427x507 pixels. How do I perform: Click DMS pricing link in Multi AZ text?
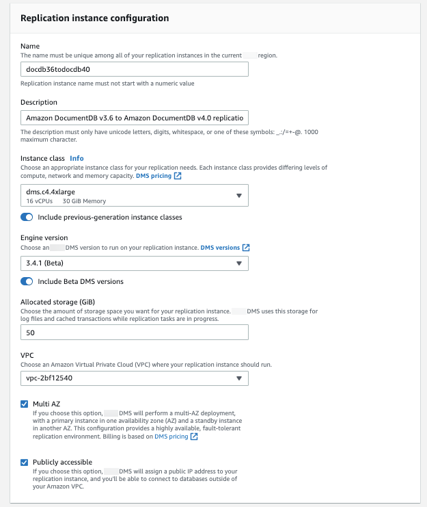(171, 437)
